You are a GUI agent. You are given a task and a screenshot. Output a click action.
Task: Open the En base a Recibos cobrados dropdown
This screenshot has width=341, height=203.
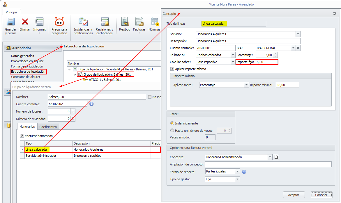233,55
